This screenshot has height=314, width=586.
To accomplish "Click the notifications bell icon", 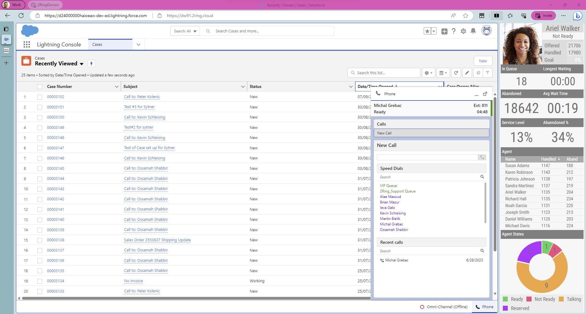I will [473, 31].
